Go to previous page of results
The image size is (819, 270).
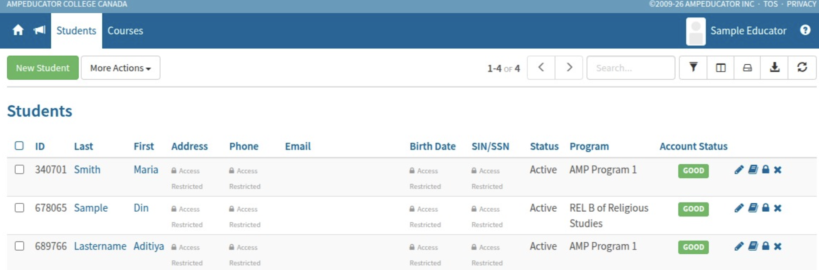pyautogui.click(x=541, y=67)
